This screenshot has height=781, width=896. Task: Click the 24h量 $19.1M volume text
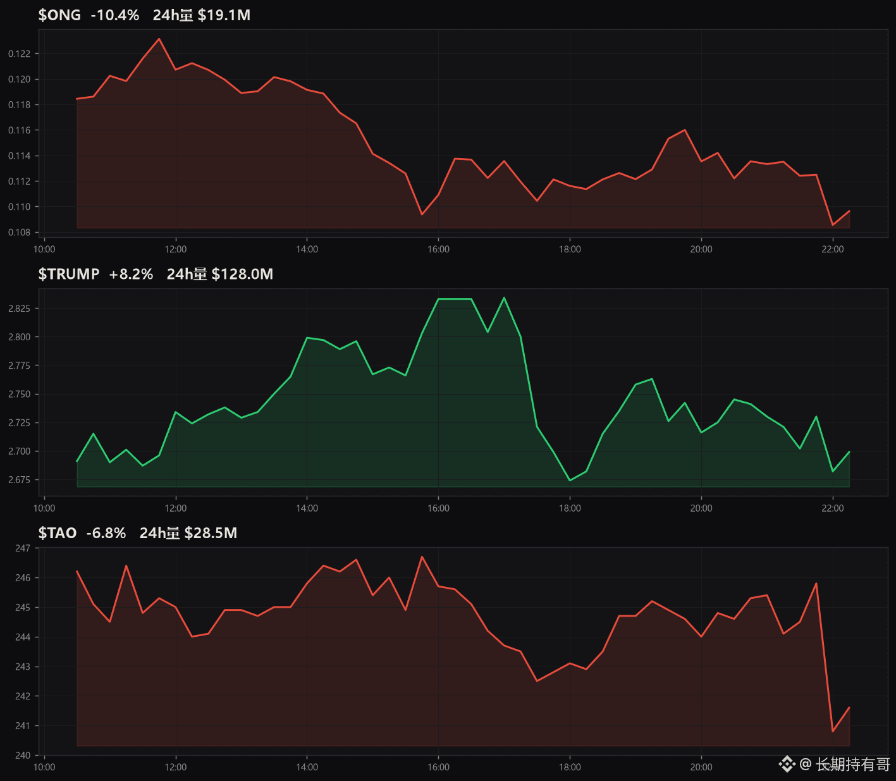coord(202,15)
